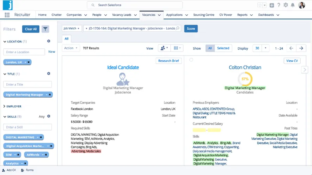Screen dimensions: 312x175
Task: Open Skills filter settings gear
Action: pyautogui.click(x=48, y=116)
